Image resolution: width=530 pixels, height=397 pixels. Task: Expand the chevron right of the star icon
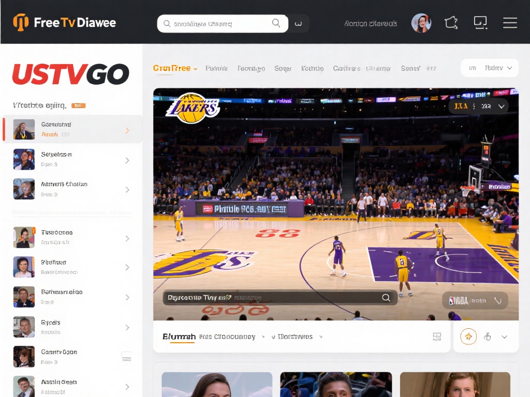505,337
